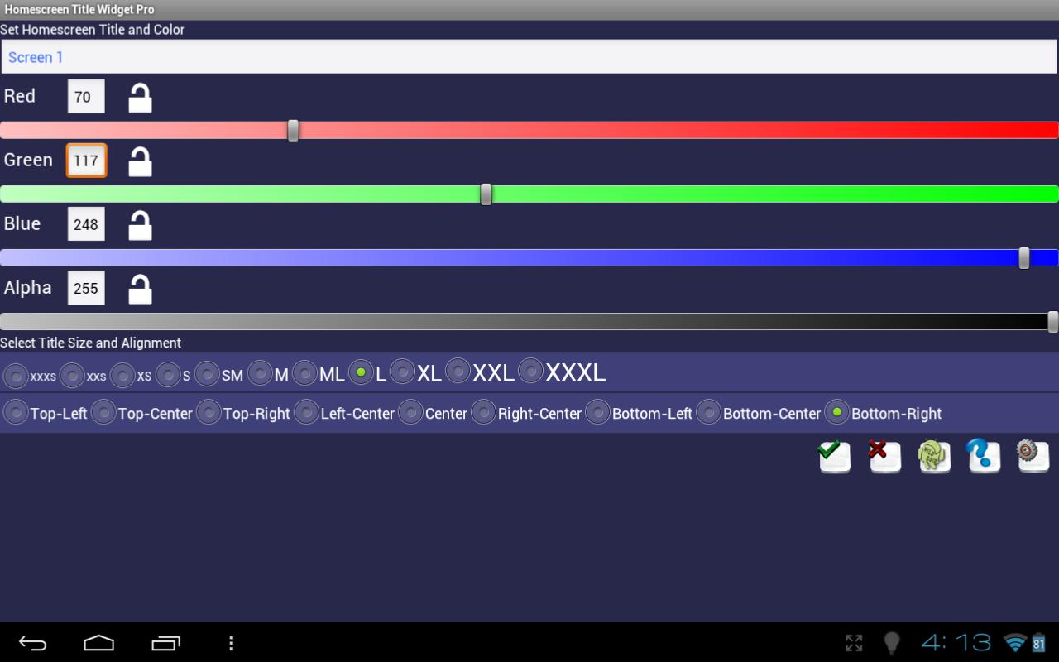Viewport: 1059px width, 662px height.
Task: Open the three-dot overflow menu
Action: pyautogui.click(x=231, y=643)
